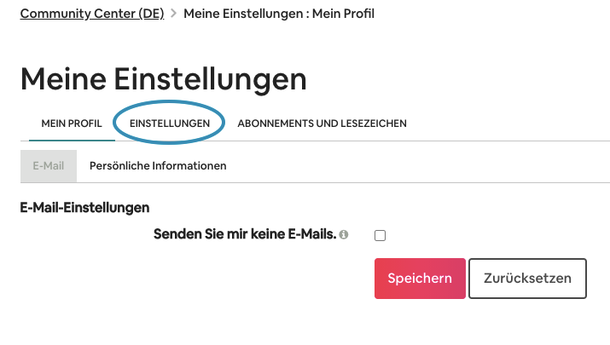The height and width of the screenshot is (345, 610).
Task: Open the Abonnements und Lesezeichen tab
Action: (322, 124)
